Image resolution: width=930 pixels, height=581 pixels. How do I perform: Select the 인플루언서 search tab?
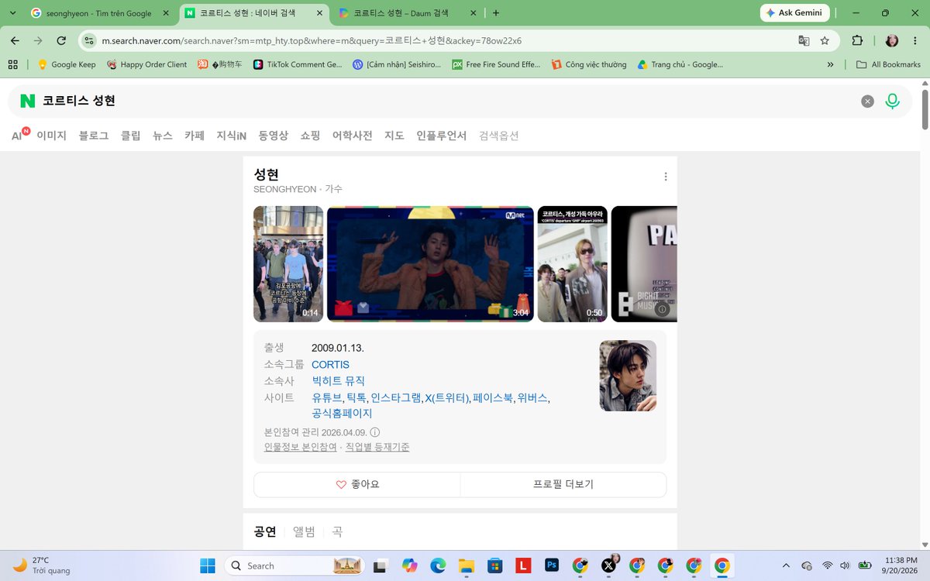coord(442,136)
